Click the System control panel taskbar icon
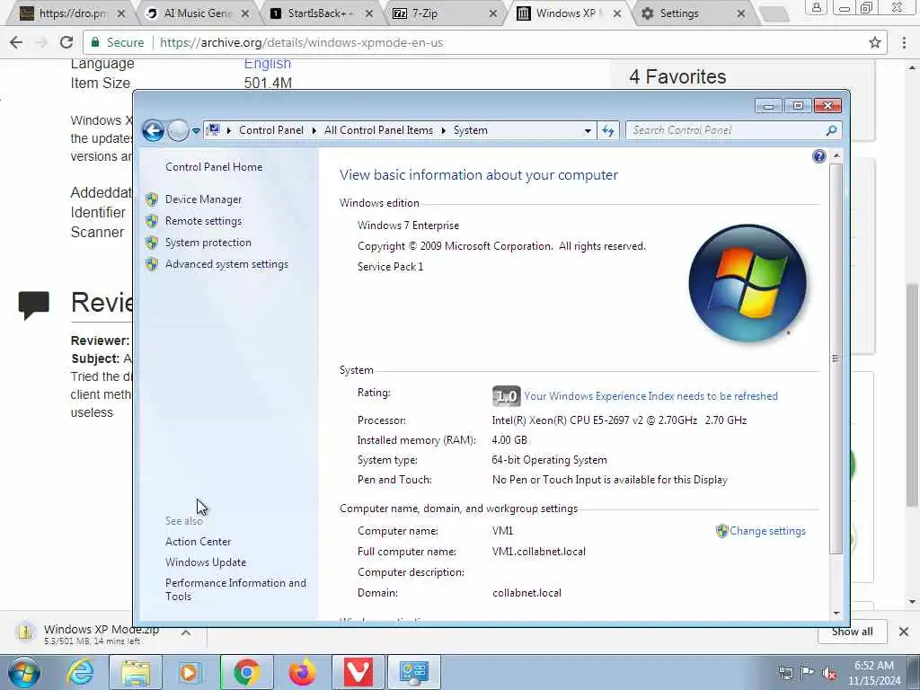This screenshot has height=690, width=920. pyautogui.click(x=414, y=672)
